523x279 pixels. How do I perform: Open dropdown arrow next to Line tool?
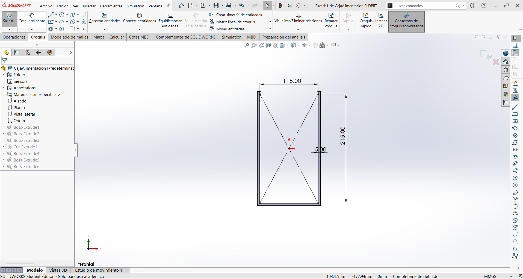(56, 15)
